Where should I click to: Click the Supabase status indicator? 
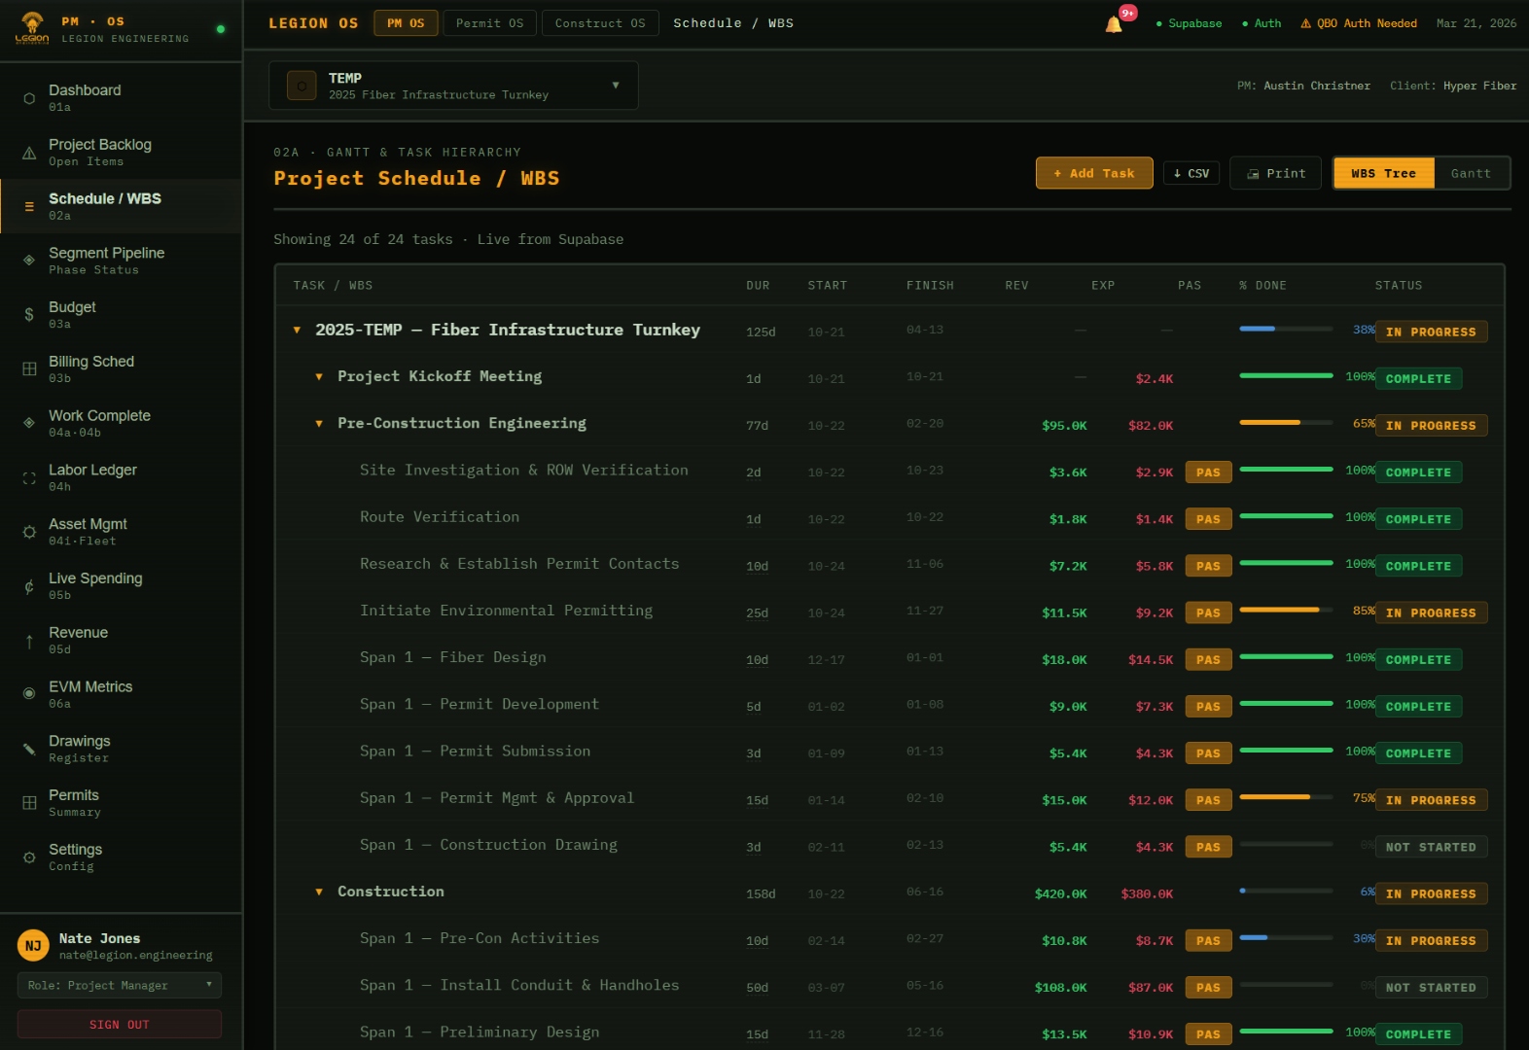[1189, 23]
